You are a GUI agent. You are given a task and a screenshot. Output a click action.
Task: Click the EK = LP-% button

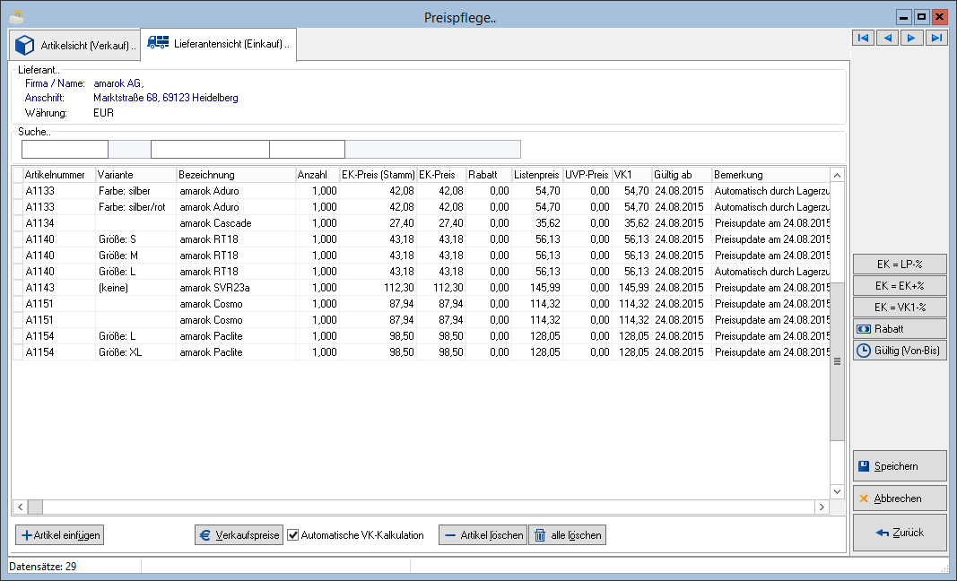900,264
